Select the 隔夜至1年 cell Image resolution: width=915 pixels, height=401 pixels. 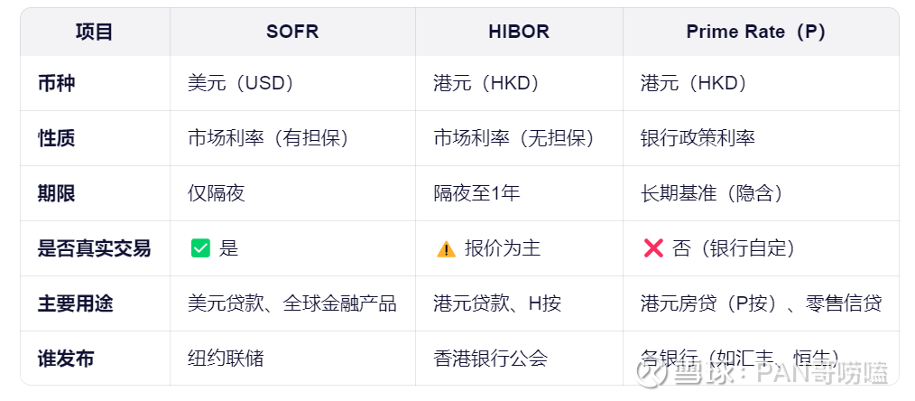point(476,193)
